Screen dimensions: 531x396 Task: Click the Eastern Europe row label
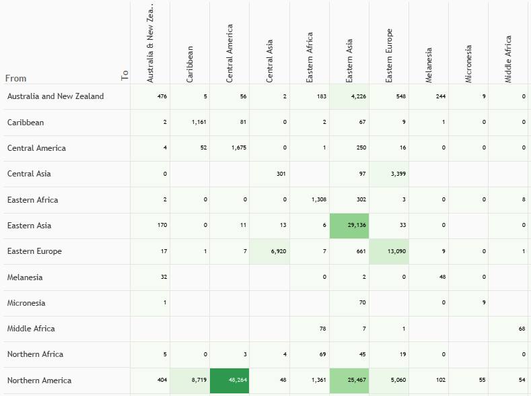34,251
